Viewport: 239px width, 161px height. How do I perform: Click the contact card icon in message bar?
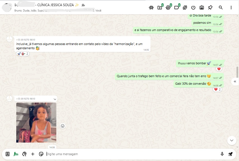coord(8,154)
